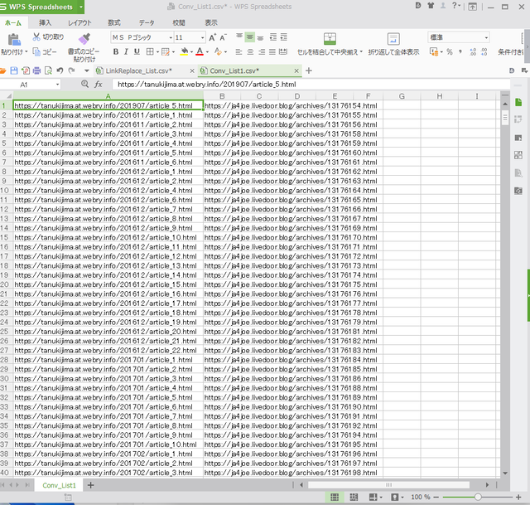The image size is (530, 505).
Task: Open the name box dropdown arrow
Action: tap(57, 85)
